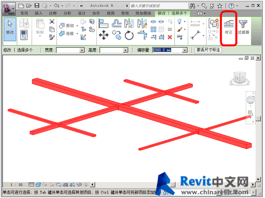Switch to the 分析 ribbon tab
The image size is (265, 198).
[x=67, y=13]
